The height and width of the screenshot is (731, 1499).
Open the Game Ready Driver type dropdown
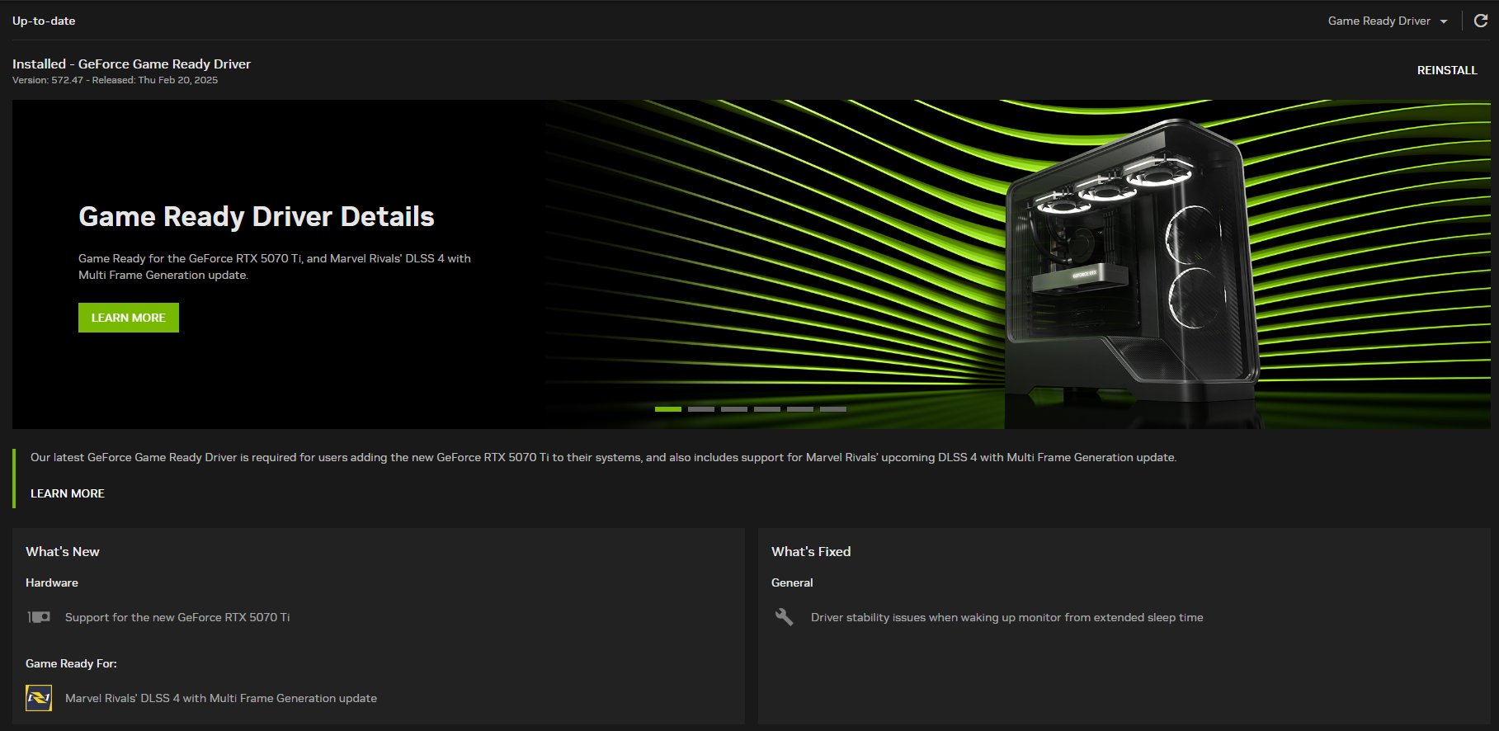click(1388, 21)
